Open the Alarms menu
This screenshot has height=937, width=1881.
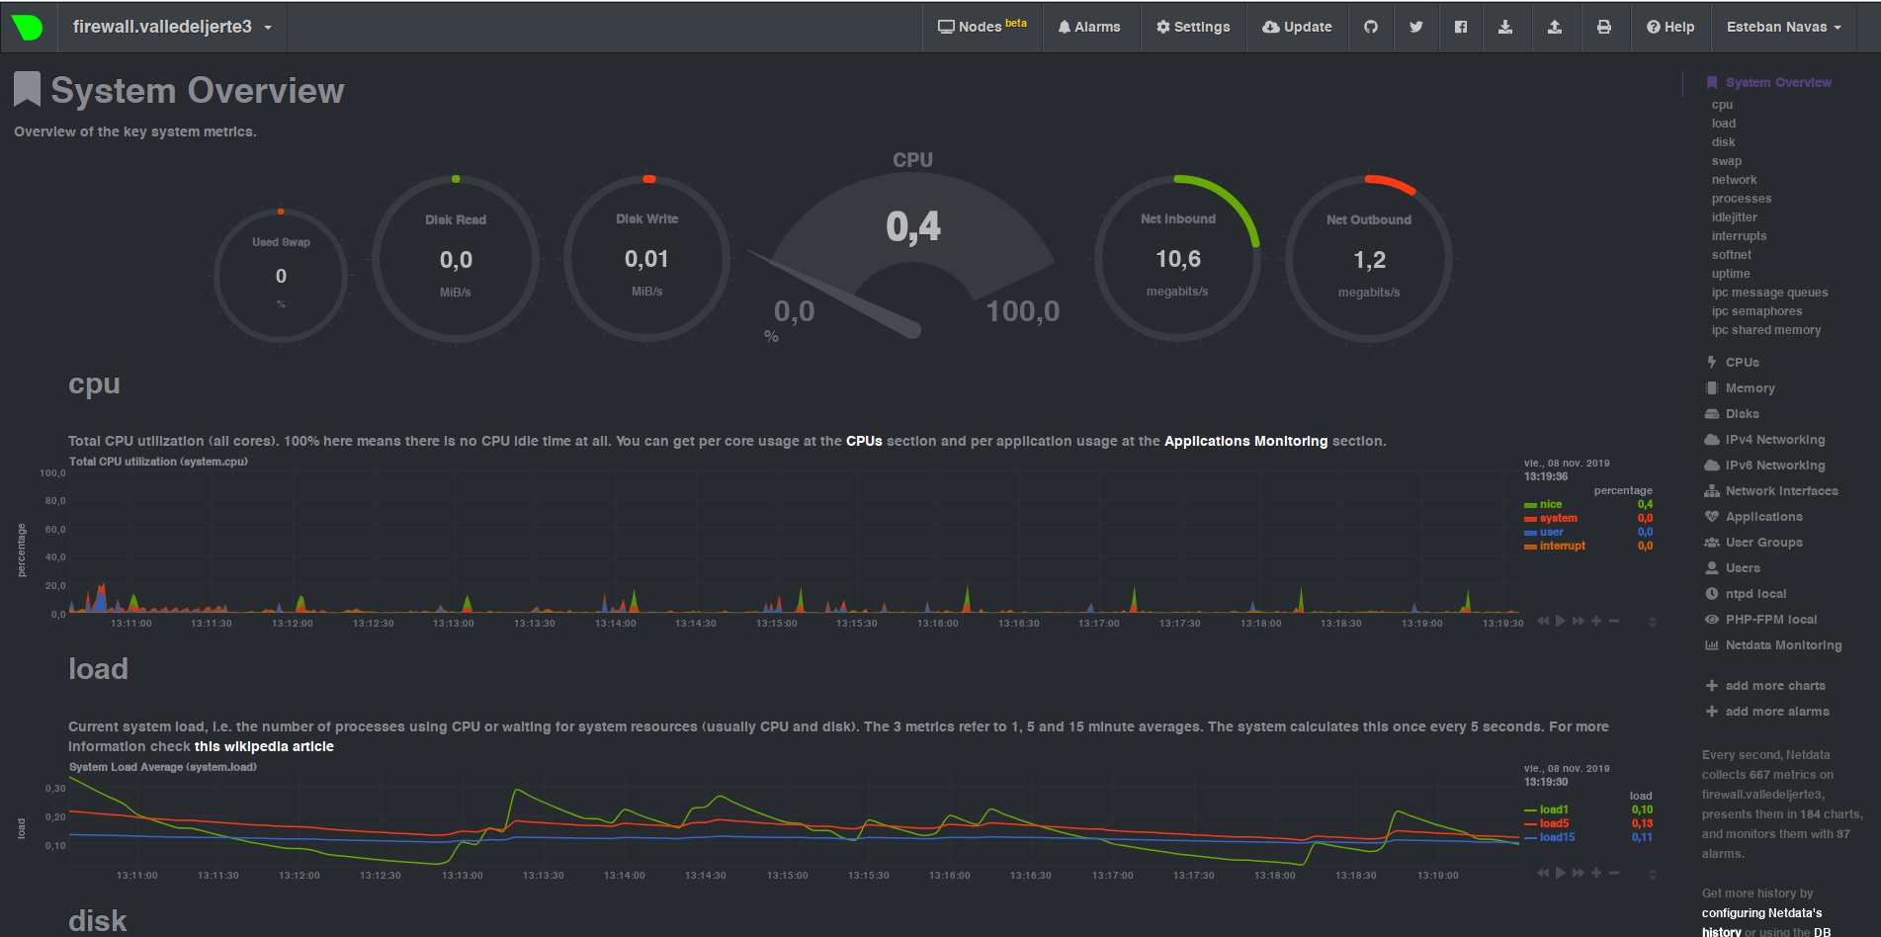click(x=1090, y=27)
